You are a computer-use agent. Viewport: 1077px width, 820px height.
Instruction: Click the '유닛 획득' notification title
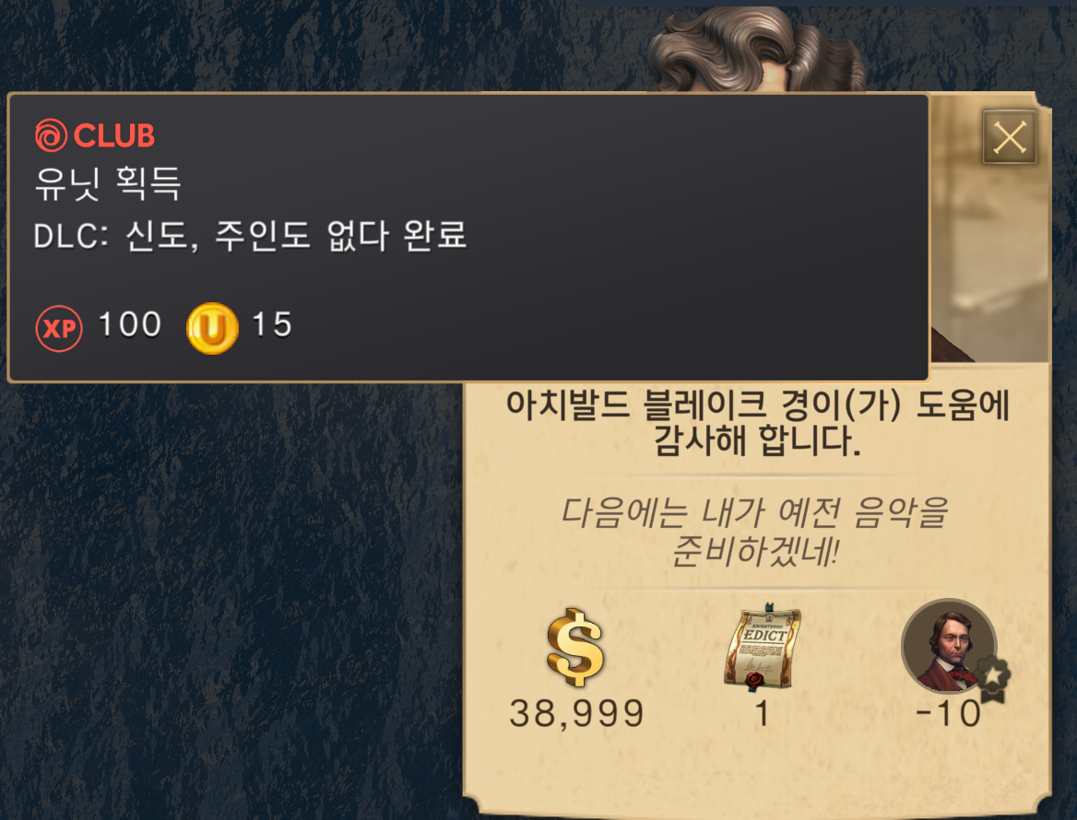click(x=108, y=183)
